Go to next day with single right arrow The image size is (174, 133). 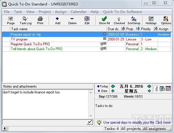(x=150, y=91)
